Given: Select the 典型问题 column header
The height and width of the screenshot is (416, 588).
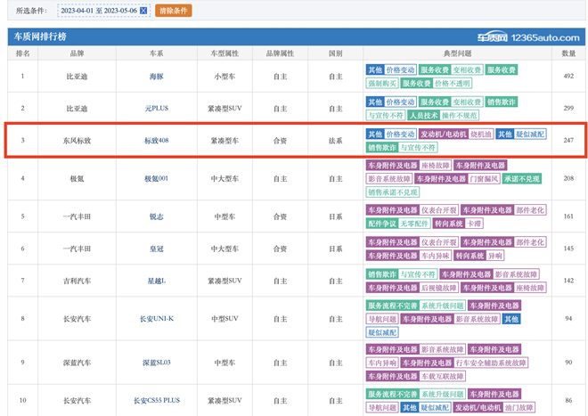Looking at the screenshot, I should (x=457, y=53).
